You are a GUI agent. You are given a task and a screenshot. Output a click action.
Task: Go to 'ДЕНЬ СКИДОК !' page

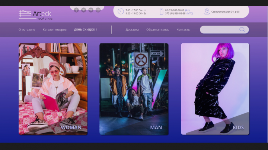click(85, 30)
